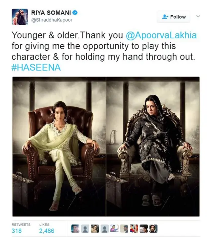Viewport: 212px width, 238px height.
Task: Open the @ApoorvaLakhia mention
Action: (161, 35)
